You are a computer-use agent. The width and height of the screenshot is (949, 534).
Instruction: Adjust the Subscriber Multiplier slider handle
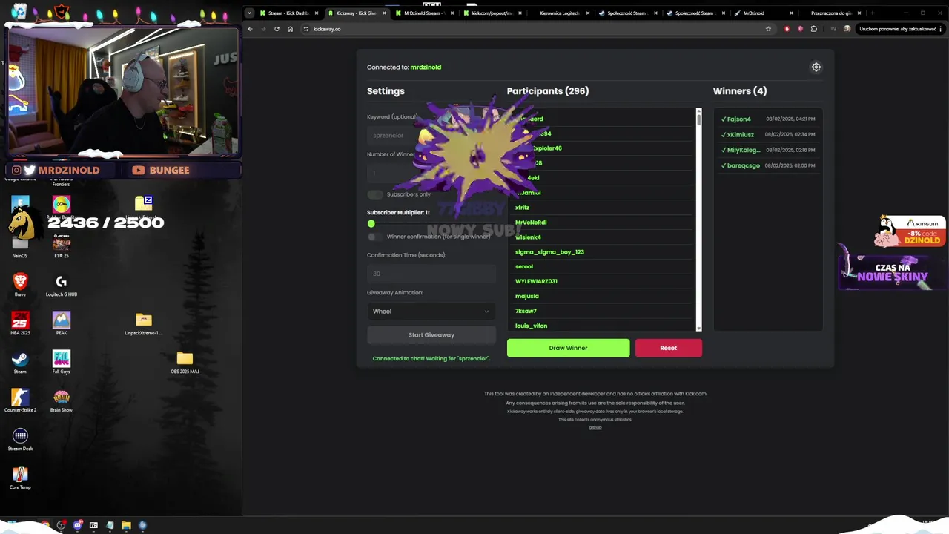pyautogui.click(x=371, y=223)
